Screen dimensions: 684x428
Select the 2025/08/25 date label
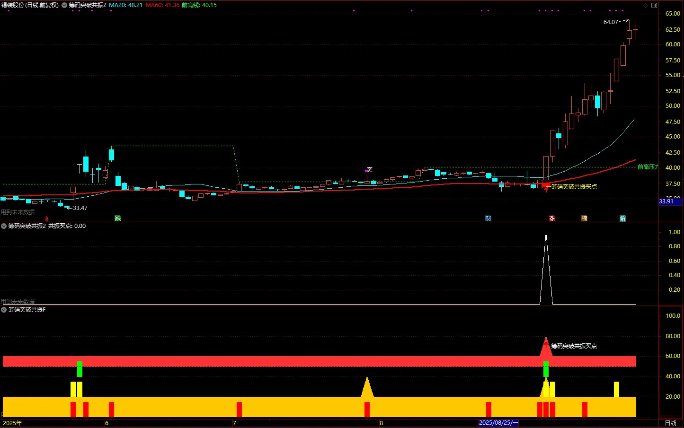click(499, 423)
